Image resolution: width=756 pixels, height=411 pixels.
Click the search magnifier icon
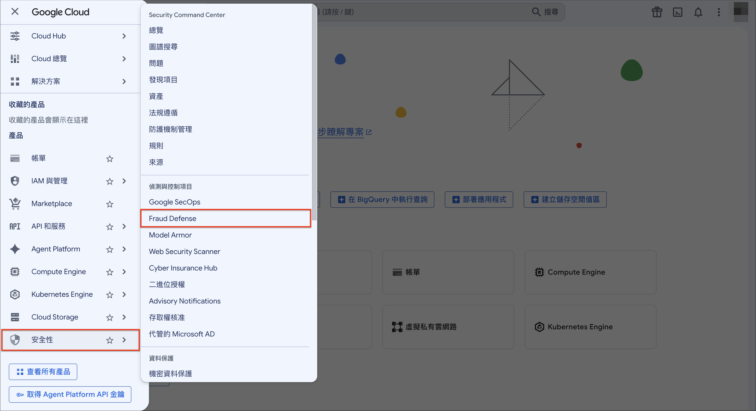pos(536,12)
